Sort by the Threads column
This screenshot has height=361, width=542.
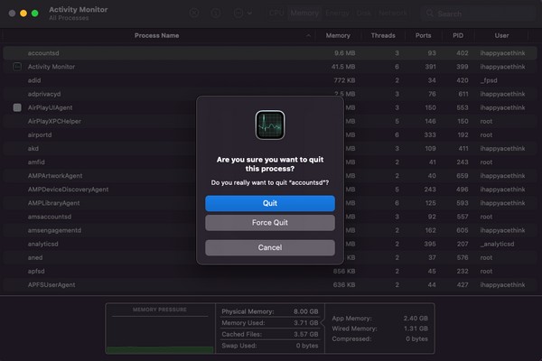tap(383, 35)
